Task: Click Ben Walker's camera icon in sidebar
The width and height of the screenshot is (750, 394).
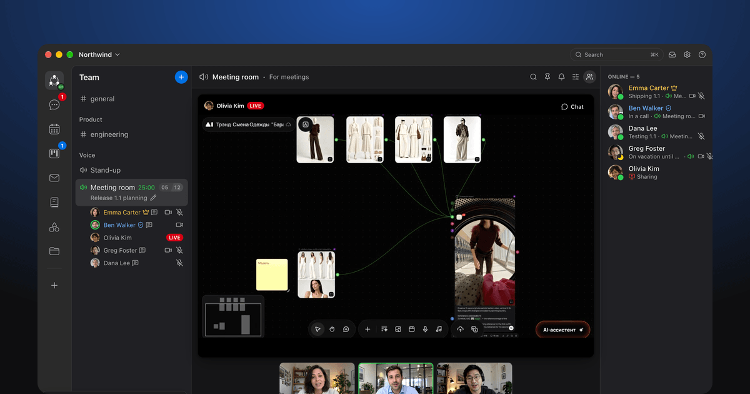Action: tap(179, 225)
